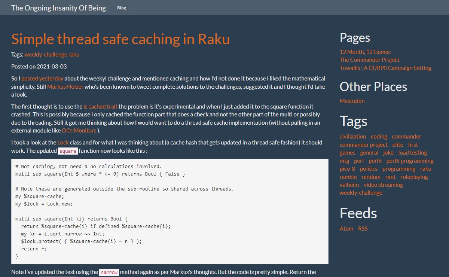Follow the 'posted yesterday' link
The width and height of the screenshot is (449, 277).
tap(42, 79)
